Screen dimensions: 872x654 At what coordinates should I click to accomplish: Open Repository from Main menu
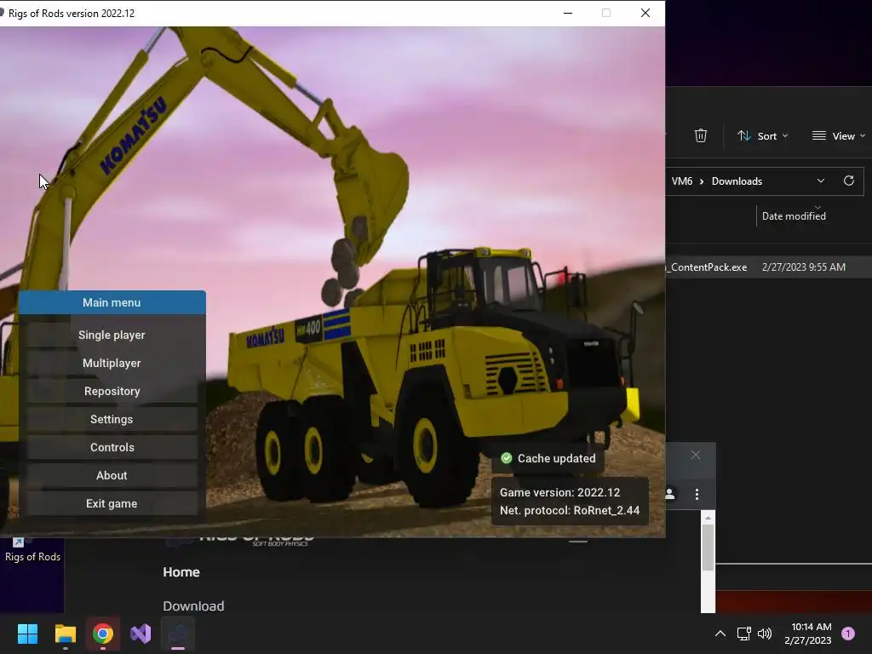[x=112, y=391]
